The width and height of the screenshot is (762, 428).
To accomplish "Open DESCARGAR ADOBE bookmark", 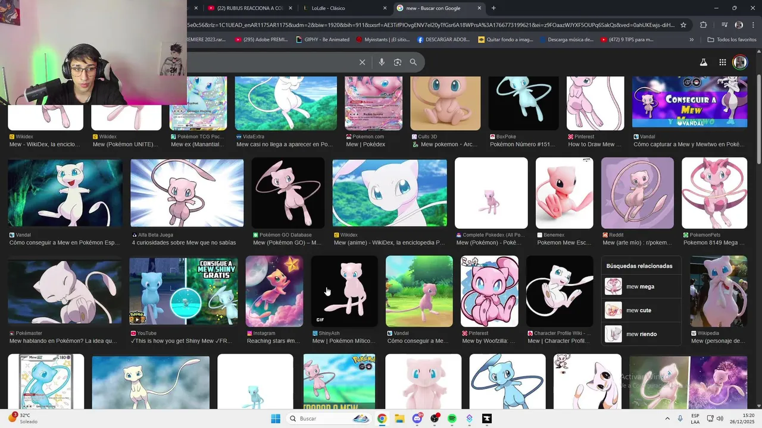I will [x=444, y=40].
